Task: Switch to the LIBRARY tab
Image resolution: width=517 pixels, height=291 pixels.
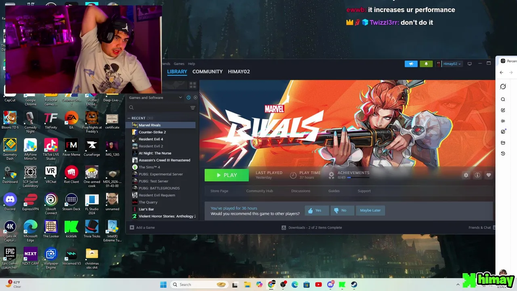Action: tap(177, 72)
